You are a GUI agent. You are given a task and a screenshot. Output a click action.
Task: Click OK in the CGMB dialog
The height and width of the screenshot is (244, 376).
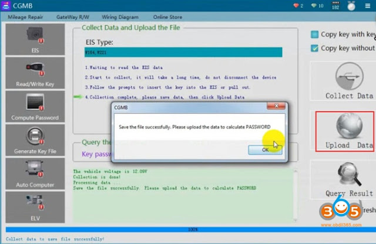point(265,150)
